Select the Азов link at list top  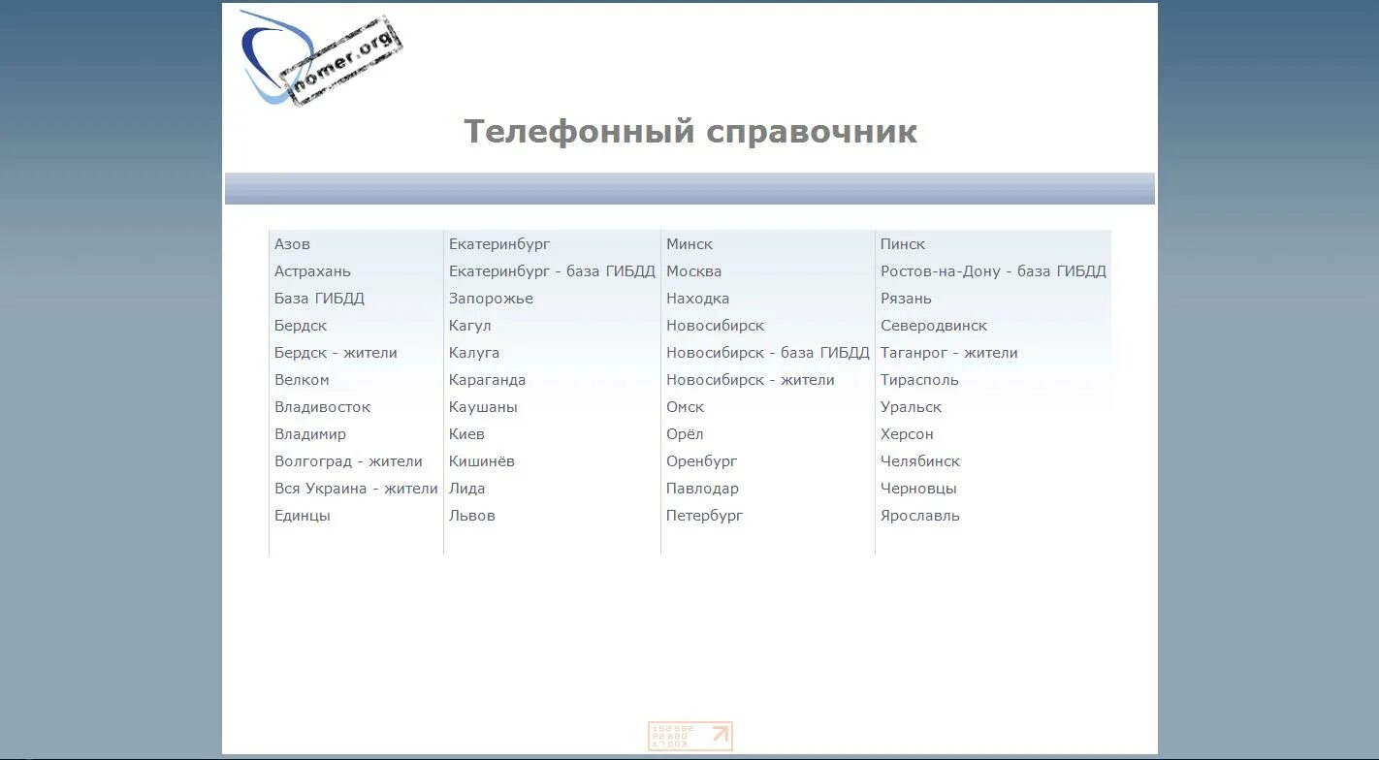292,243
